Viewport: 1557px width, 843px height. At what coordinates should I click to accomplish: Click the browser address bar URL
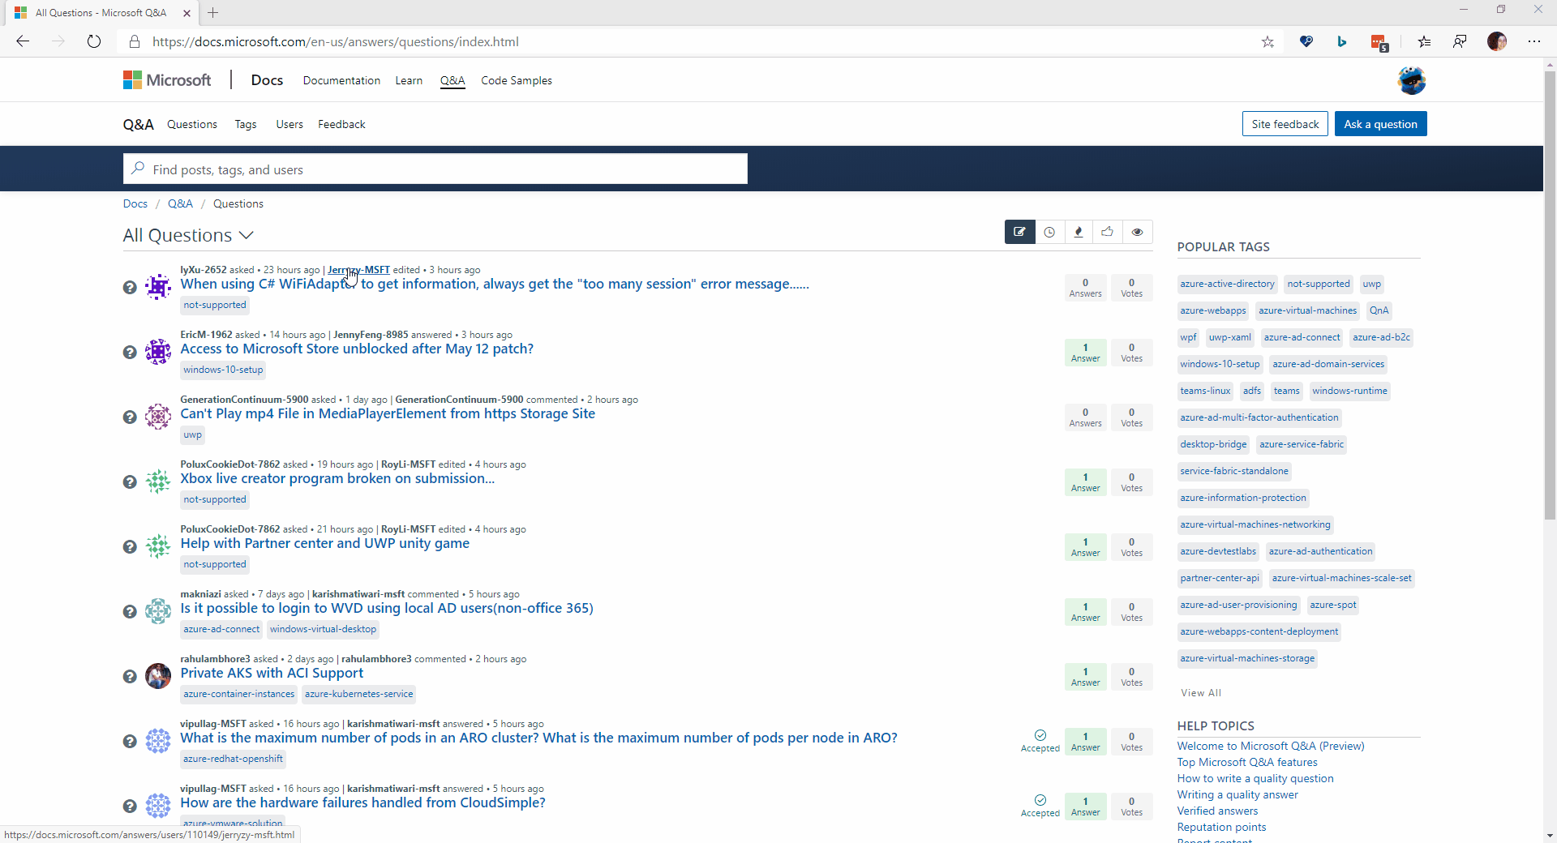(x=336, y=41)
